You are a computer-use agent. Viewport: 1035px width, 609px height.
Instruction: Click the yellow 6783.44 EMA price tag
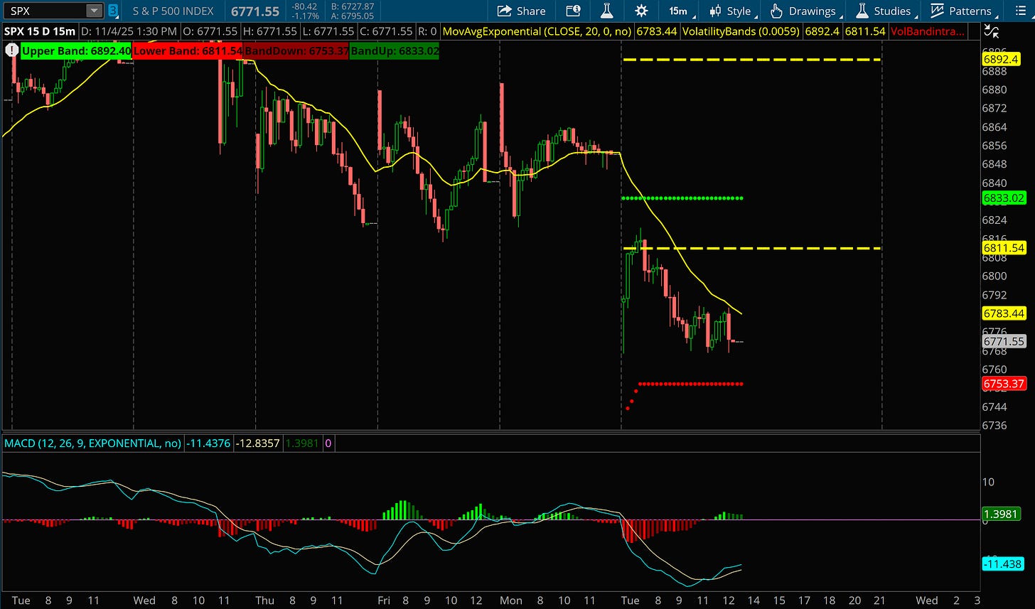point(1003,313)
